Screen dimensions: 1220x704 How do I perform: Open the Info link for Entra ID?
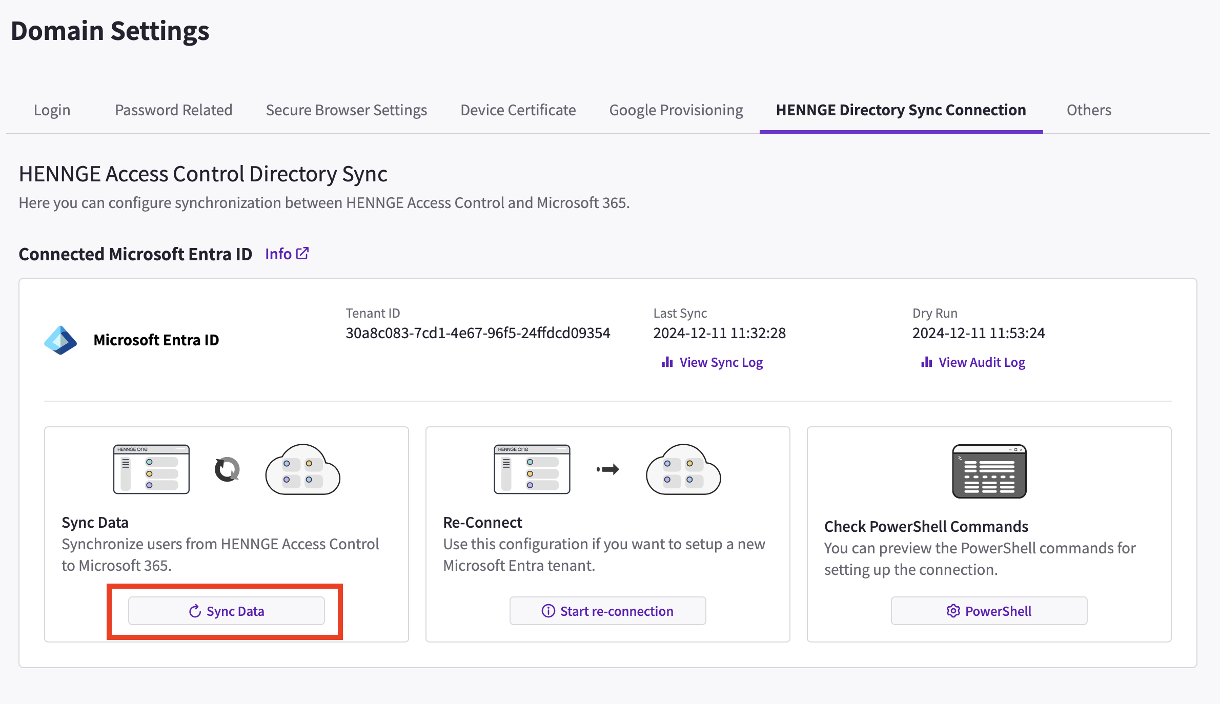[287, 254]
